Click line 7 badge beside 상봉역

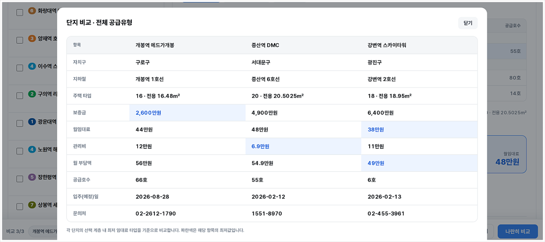pyautogui.click(x=32, y=204)
